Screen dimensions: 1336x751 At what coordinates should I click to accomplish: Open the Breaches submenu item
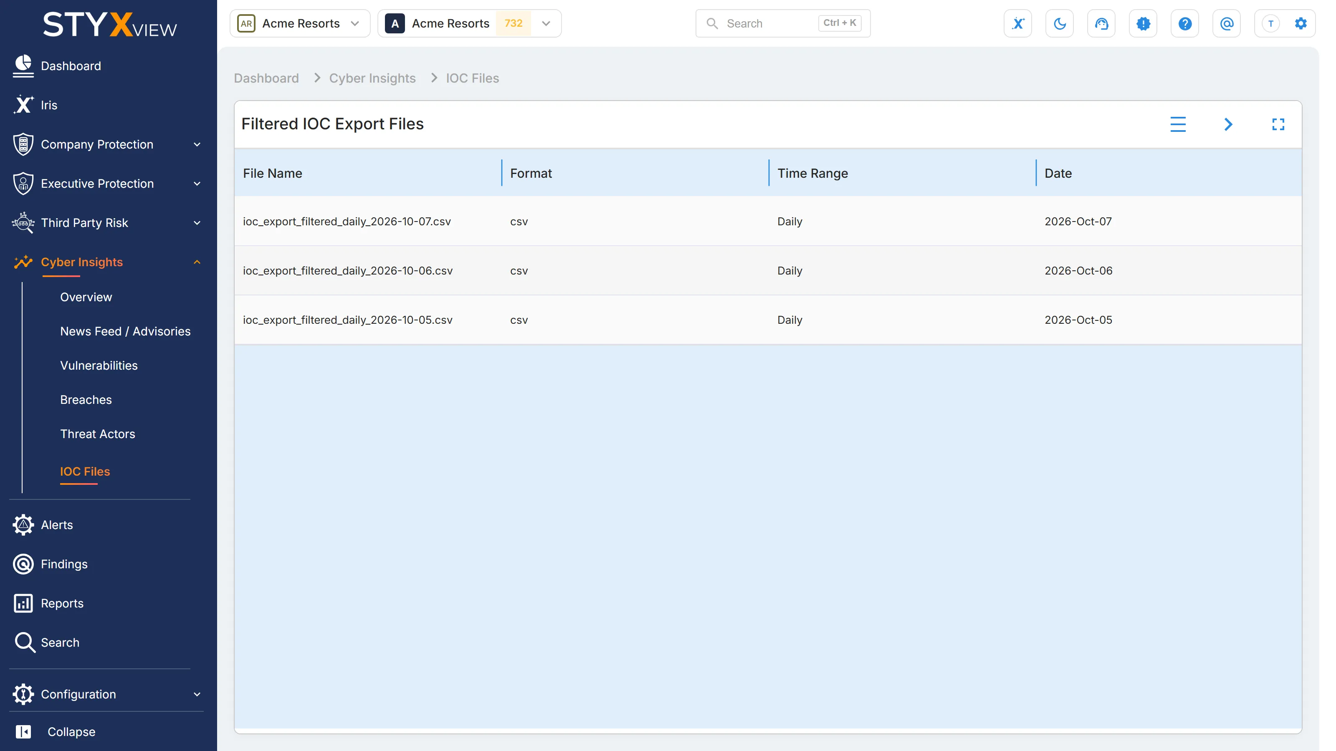[86, 400]
